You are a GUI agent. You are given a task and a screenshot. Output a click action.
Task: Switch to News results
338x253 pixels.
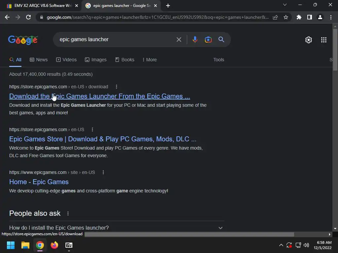(39, 60)
